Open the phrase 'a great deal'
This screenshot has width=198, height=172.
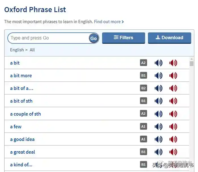[23, 152]
